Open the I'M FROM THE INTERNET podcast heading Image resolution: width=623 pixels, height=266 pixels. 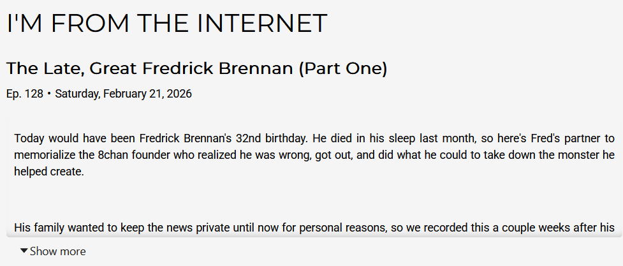[x=166, y=24]
